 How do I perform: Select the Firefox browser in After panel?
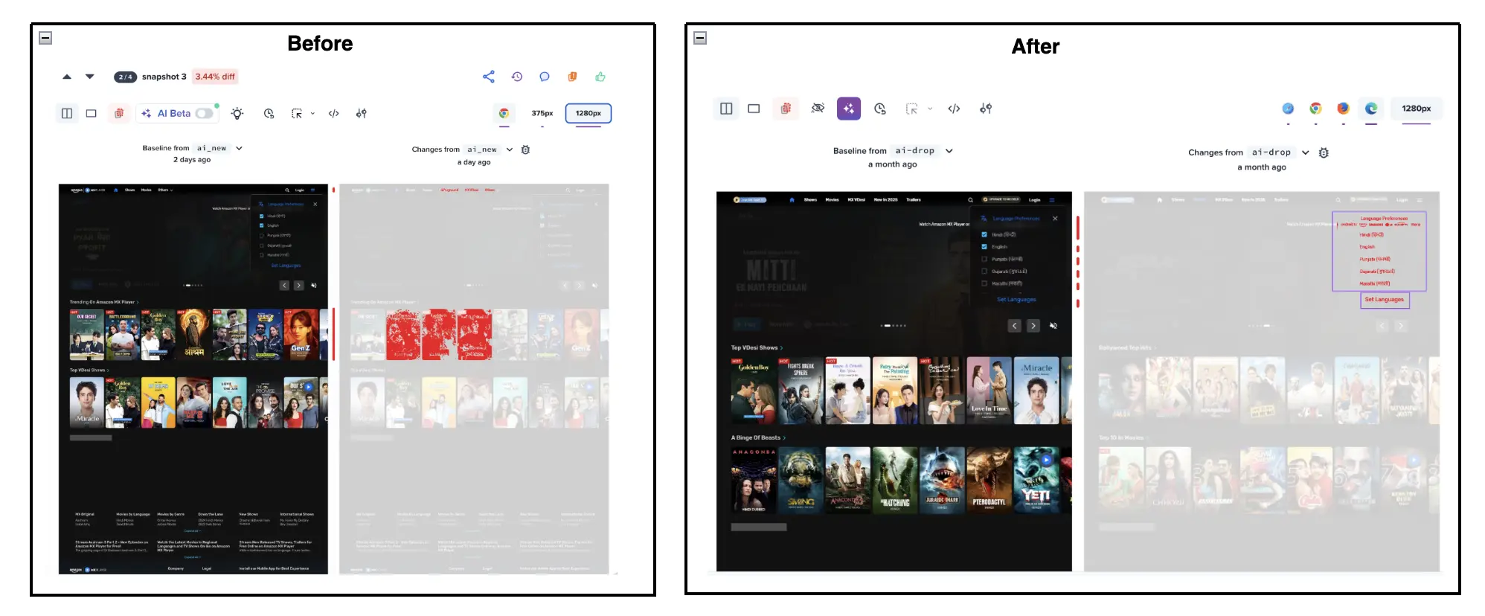[1343, 109]
